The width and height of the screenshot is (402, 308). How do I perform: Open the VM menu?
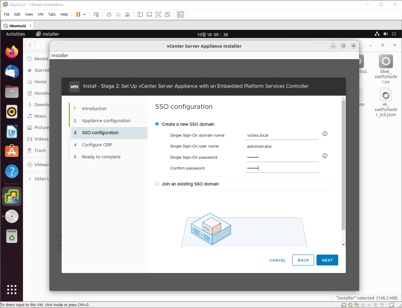pyautogui.click(x=41, y=14)
